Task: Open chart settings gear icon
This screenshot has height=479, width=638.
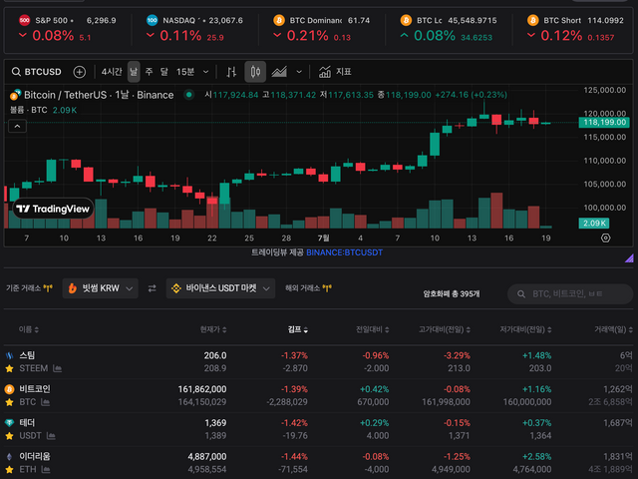Action: [x=605, y=238]
